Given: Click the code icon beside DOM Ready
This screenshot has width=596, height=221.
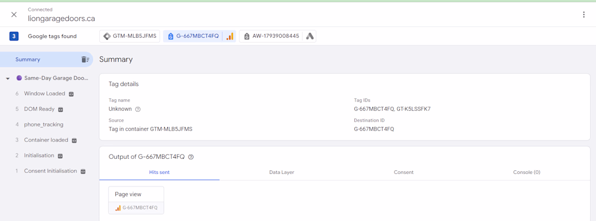Looking at the screenshot, I should pos(61,110).
